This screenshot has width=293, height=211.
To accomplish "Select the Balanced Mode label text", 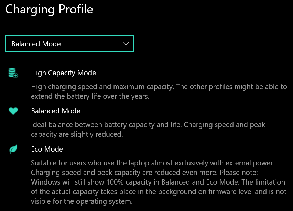I will (36, 44).
